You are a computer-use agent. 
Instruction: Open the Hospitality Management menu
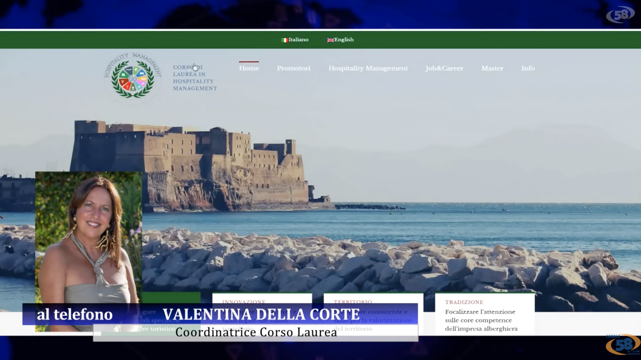368,68
